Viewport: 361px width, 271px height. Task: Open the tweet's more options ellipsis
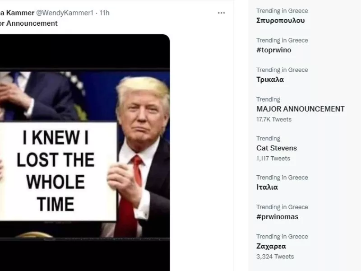click(x=221, y=13)
